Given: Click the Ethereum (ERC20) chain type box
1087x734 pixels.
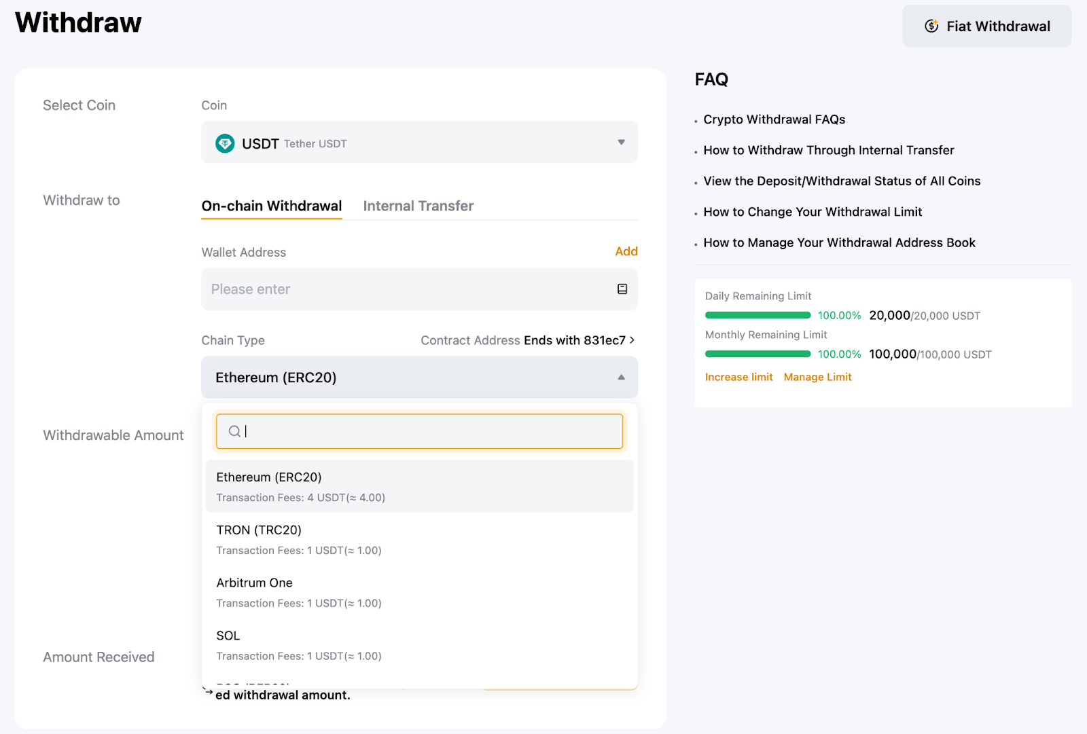Looking at the screenshot, I should tap(419, 378).
